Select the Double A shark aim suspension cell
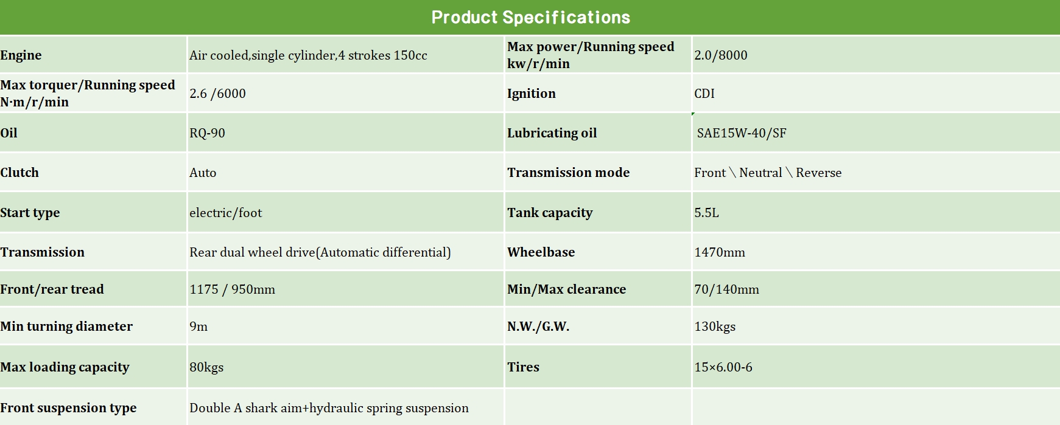Image resolution: width=1060 pixels, height=425 pixels. click(x=329, y=408)
